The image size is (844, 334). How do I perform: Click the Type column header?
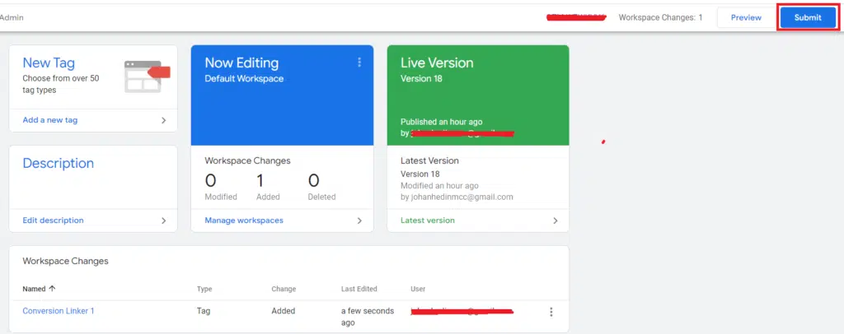coord(204,289)
